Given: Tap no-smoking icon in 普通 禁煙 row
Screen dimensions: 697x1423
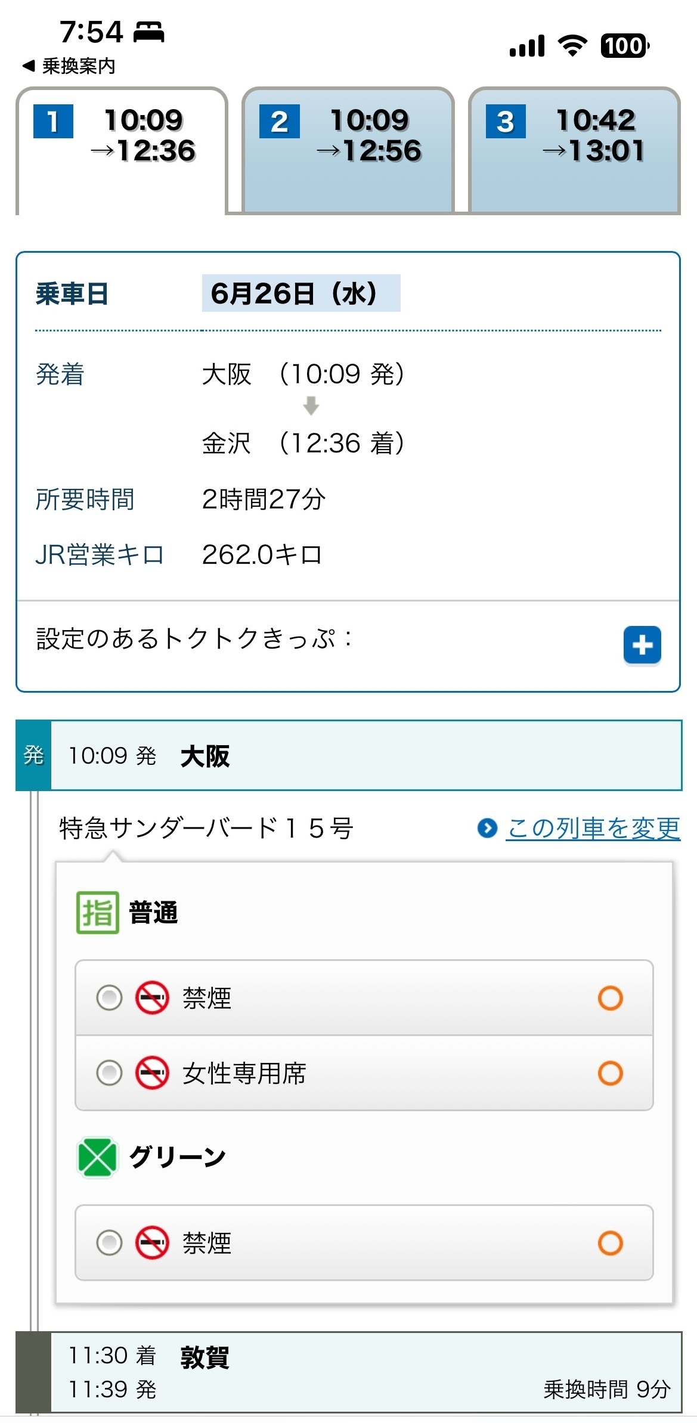Looking at the screenshot, I should tap(152, 998).
